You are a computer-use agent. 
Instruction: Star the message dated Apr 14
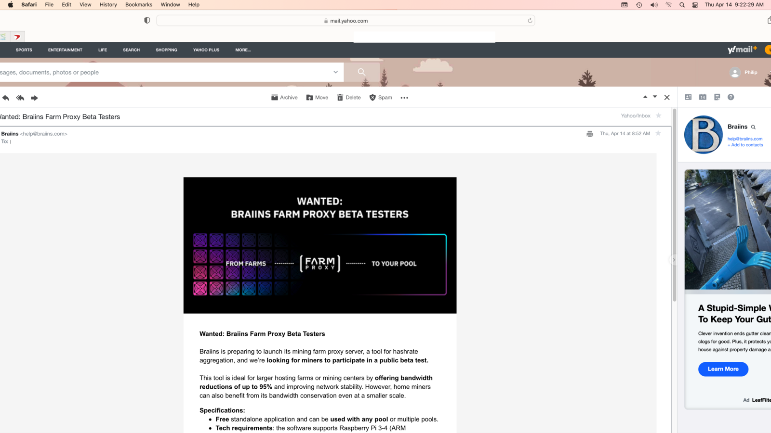658,133
